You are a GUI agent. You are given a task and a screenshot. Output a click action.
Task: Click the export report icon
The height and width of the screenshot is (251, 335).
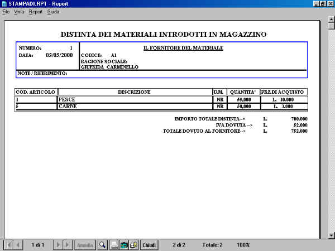(124, 245)
